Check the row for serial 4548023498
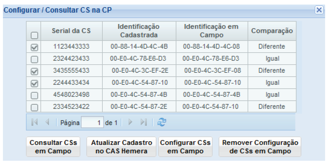This screenshot has height=164, width=329. [34, 95]
